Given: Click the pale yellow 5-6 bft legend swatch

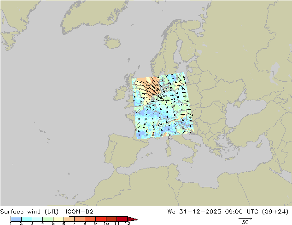Looking at the screenshot, I should 58,219.
